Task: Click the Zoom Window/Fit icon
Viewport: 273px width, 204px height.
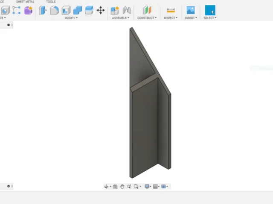Action: [x=136, y=187]
